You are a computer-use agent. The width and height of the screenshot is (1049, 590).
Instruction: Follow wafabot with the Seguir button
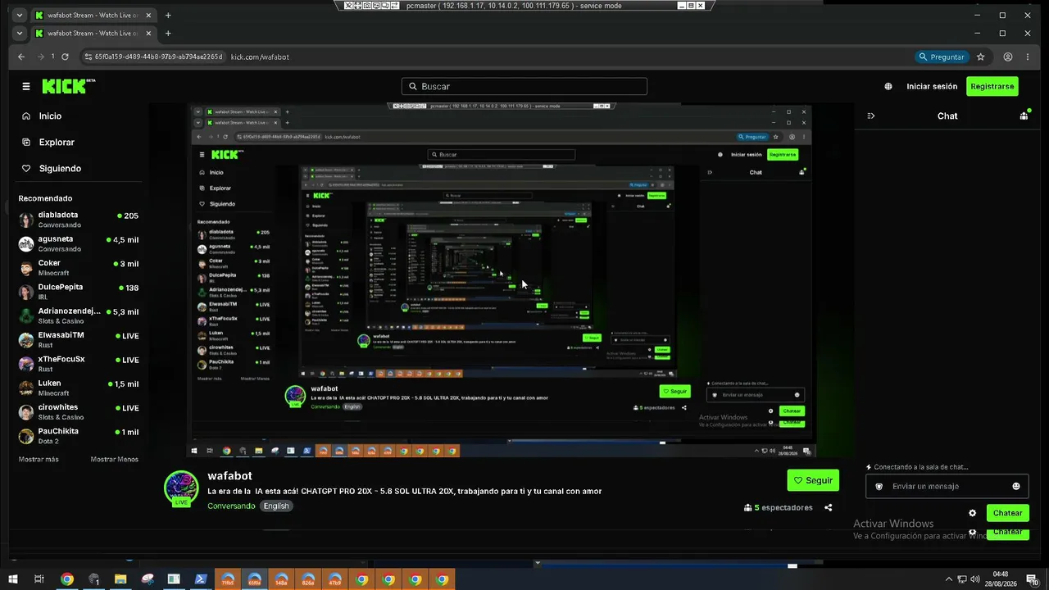point(813,480)
